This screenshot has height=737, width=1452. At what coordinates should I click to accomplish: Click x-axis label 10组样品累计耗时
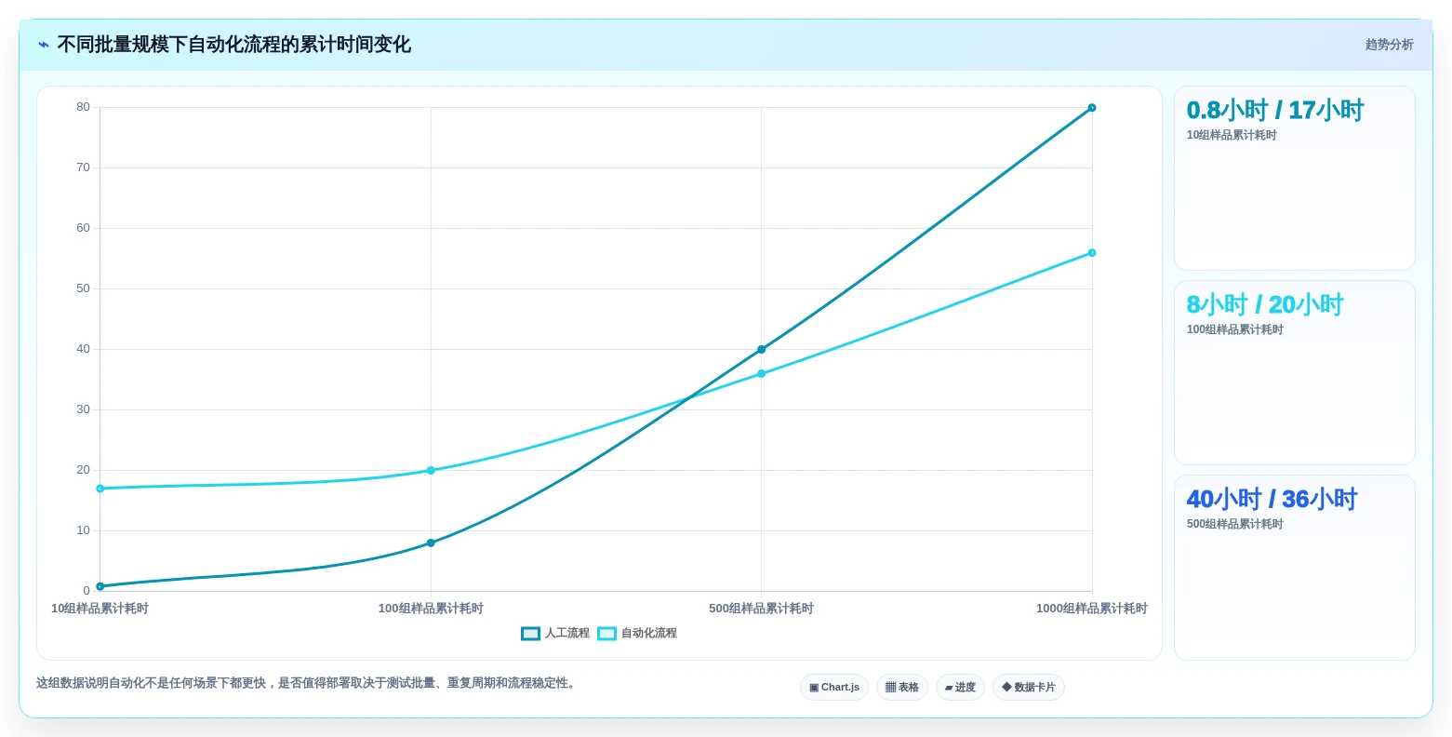(100, 609)
